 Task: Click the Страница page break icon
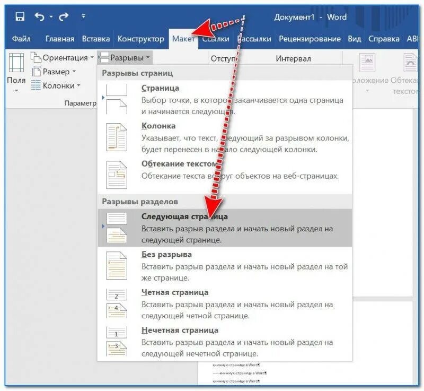point(117,99)
